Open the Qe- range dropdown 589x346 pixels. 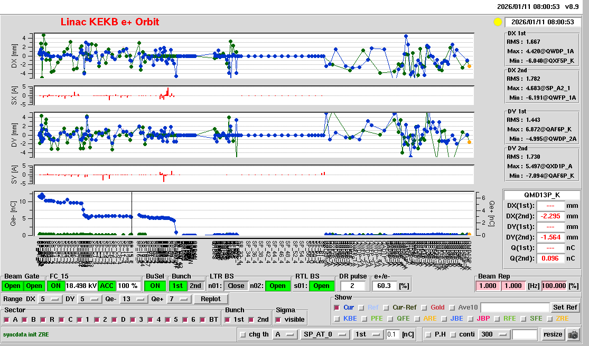pyautogui.click(x=134, y=299)
